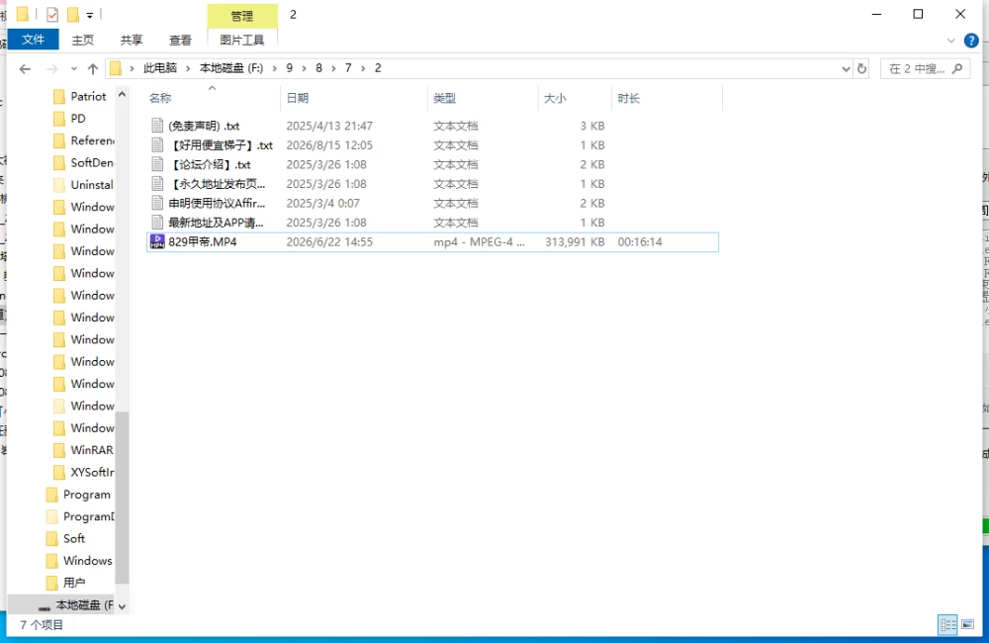
Task: Expand the ribbon with the chevron
Action: point(951,41)
